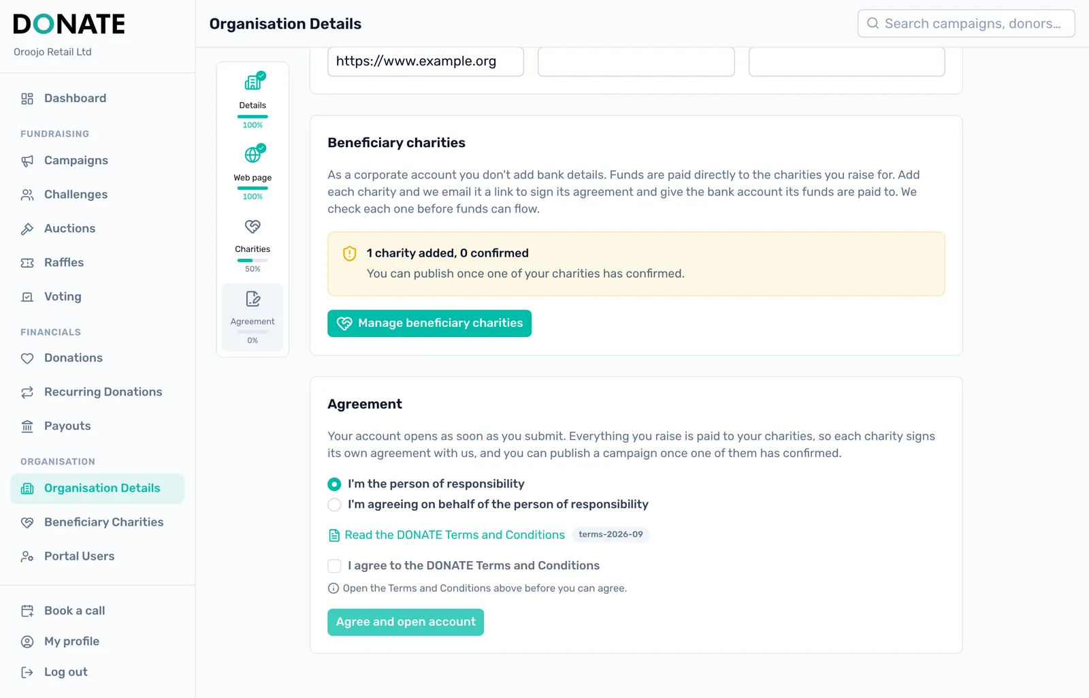The width and height of the screenshot is (1089, 698).
Task: Read the DONATE Terms and Conditions
Action: coord(455,535)
